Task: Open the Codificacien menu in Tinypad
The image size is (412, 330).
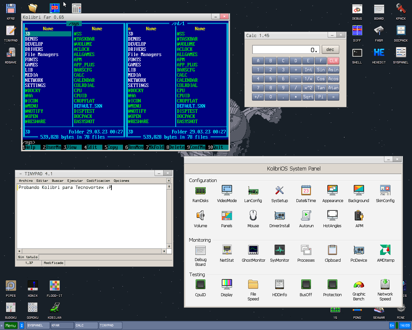Action: [x=98, y=181]
